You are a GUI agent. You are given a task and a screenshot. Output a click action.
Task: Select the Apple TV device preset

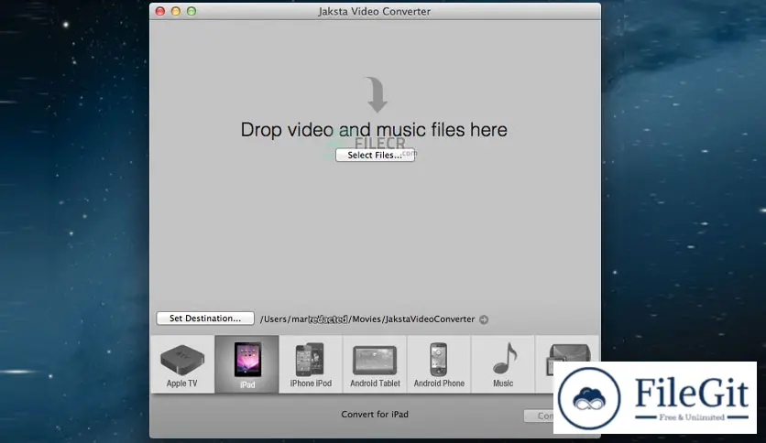point(182,364)
